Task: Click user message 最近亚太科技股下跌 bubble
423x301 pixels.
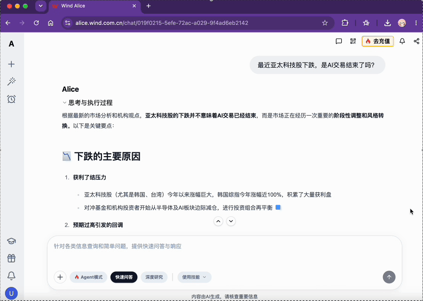Action: coord(317,65)
